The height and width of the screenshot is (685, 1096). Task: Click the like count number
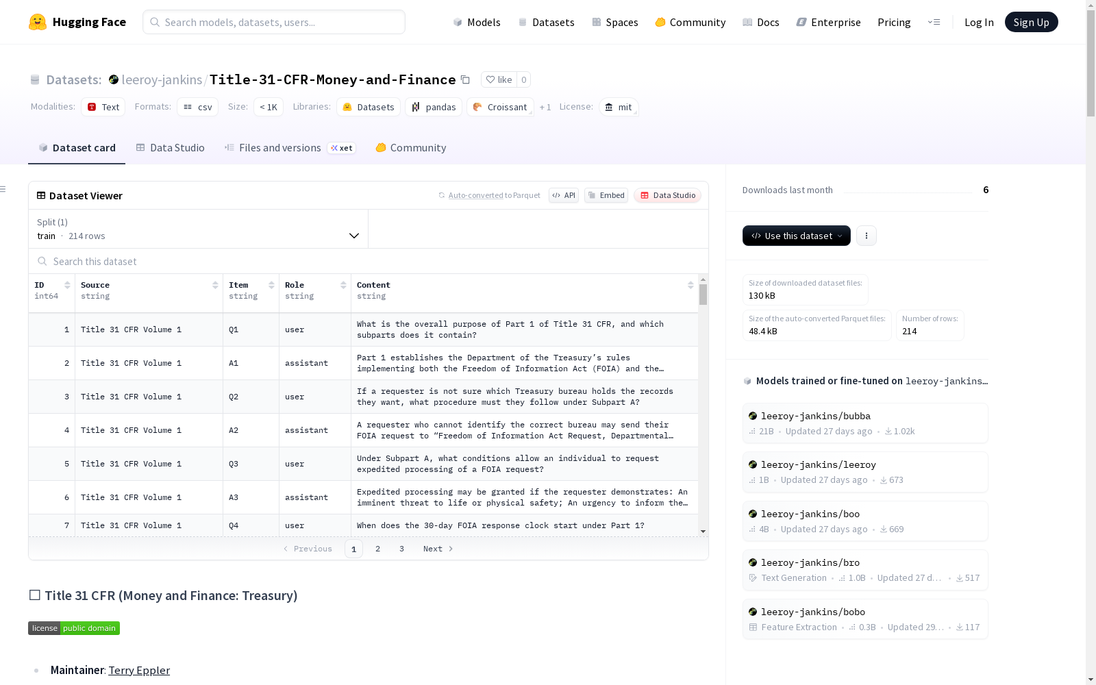point(524,79)
